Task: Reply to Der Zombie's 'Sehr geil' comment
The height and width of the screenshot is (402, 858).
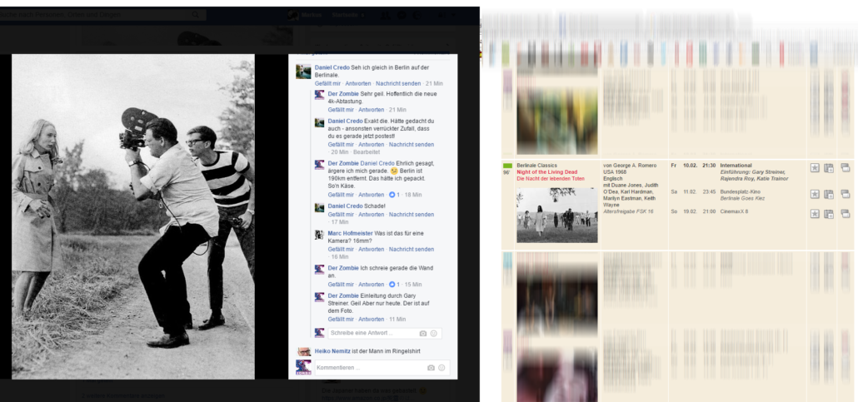Action: point(371,110)
